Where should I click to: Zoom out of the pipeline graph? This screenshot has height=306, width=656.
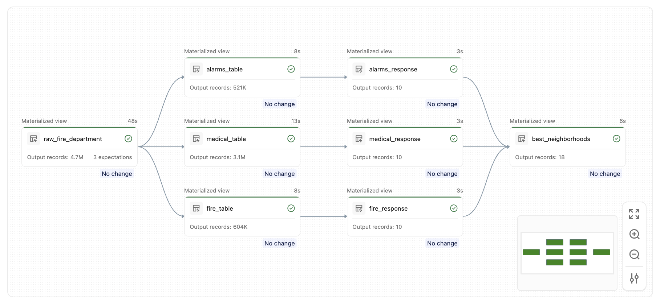pyautogui.click(x=634, y=255)
